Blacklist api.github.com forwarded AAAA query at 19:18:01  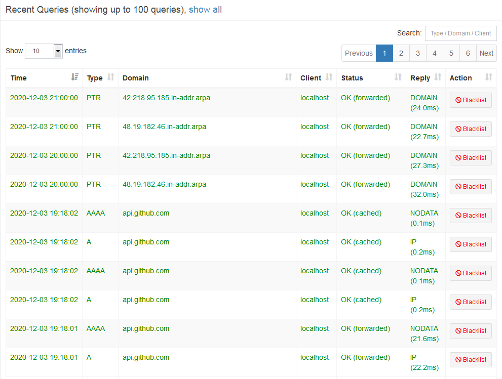point(471,331)
